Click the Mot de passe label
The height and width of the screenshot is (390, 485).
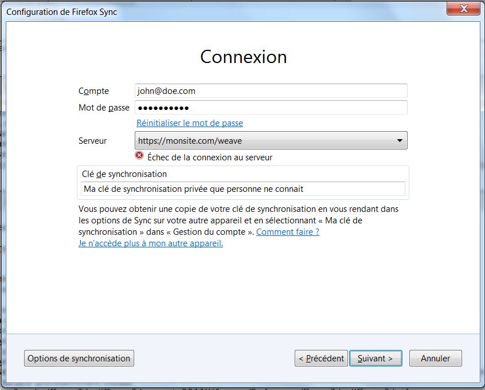pyautogui.click(x=104, y=108)
